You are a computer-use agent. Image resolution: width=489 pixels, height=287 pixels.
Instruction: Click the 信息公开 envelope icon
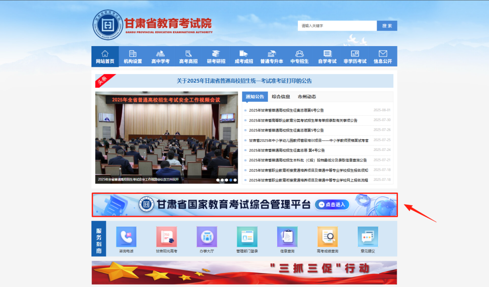pyautogui.click(x=382, y=53)
